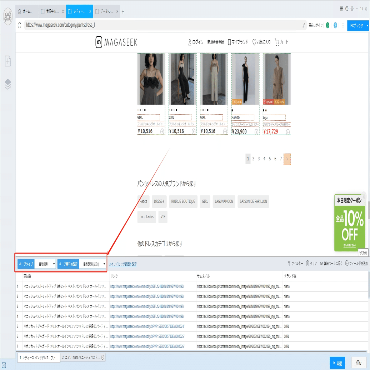This screenshot has height=370, width=370.
Task: Click the address bar URL field
Action: (x=163, y=25)
